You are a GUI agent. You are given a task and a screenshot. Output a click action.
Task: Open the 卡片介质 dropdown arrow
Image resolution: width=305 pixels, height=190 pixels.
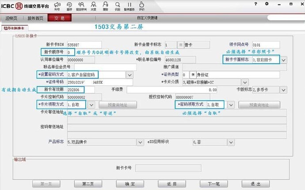245,82
